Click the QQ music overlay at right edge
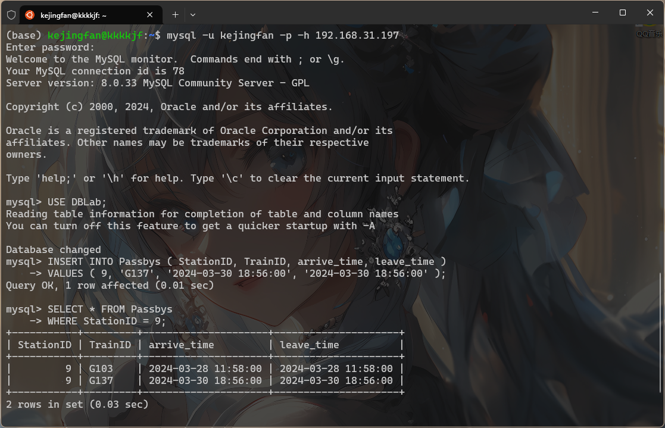This screenshot has height=428, width=665. pyautogui.click(x=650, y=34)
